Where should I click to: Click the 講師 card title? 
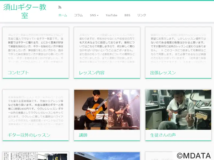83,135
